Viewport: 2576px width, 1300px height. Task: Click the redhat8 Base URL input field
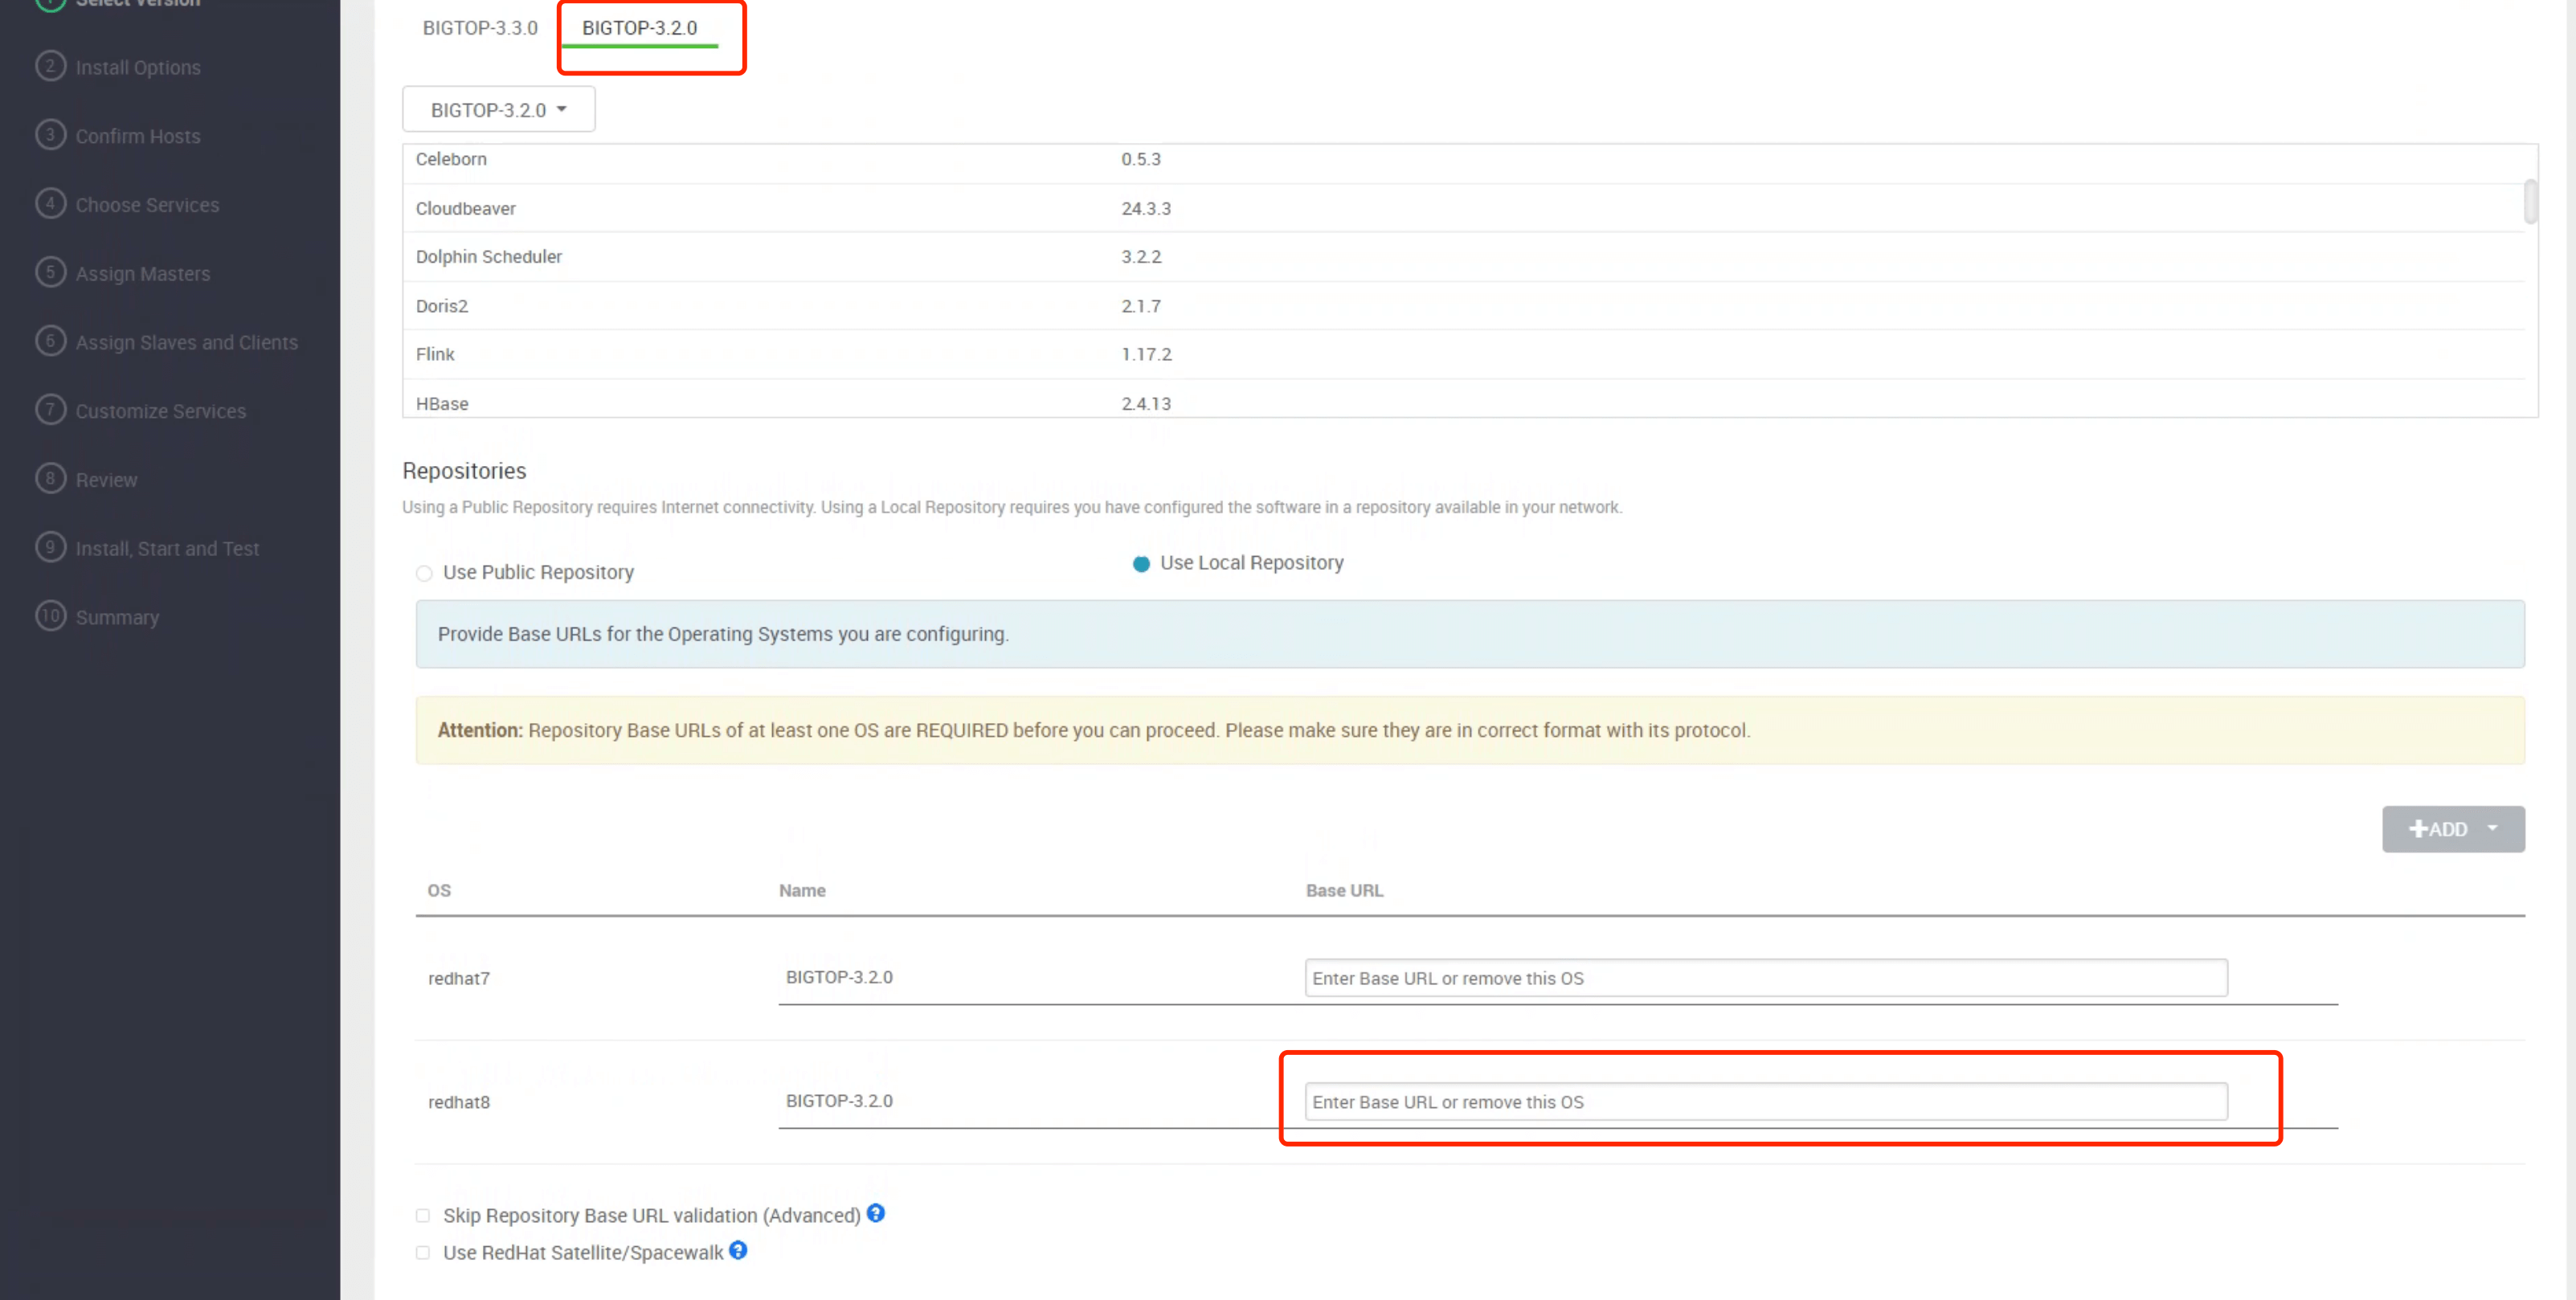click(1764, 1101)
